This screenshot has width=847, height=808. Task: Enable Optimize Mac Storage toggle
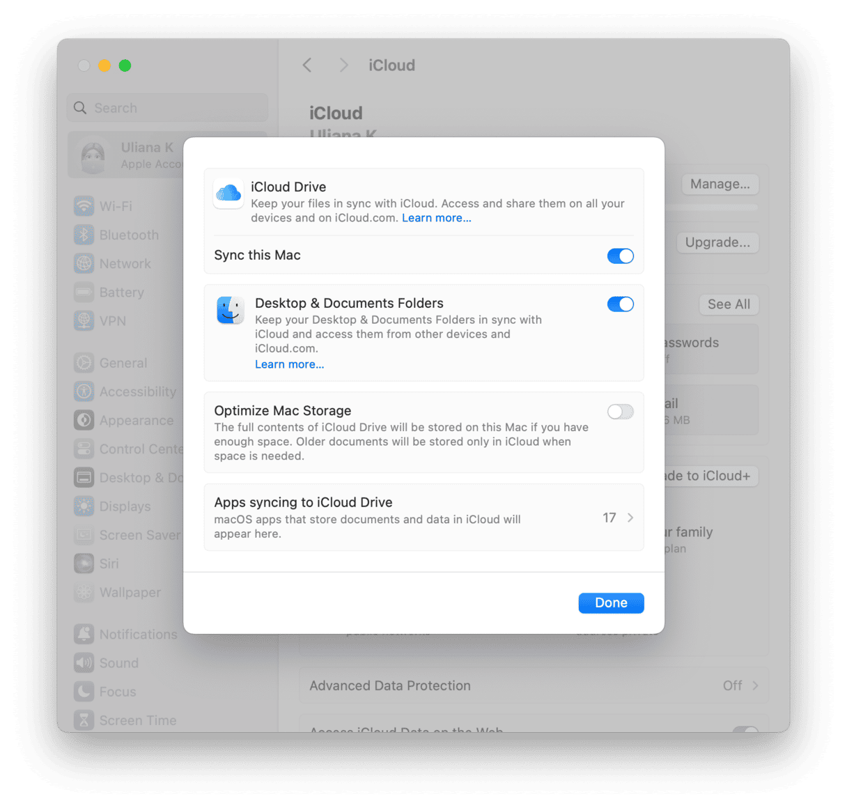620,412
